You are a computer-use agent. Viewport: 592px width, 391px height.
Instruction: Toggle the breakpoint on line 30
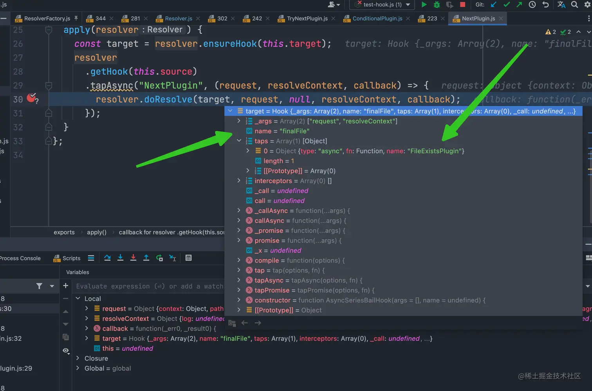[32, 98]
